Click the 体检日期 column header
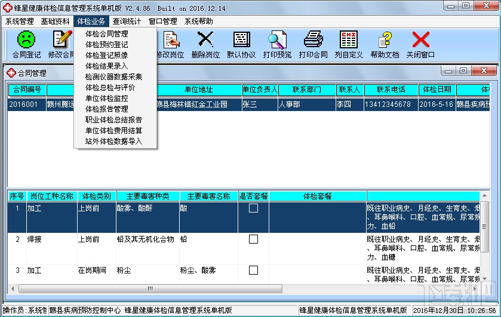The image size is (501, 317). 437,90
